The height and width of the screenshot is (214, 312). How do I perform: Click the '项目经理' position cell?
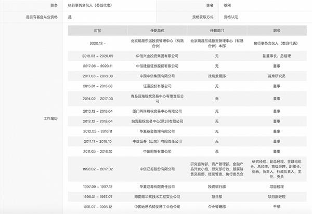(x=277, y=187)
